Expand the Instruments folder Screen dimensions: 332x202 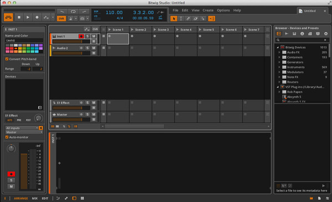pos(279,67)
